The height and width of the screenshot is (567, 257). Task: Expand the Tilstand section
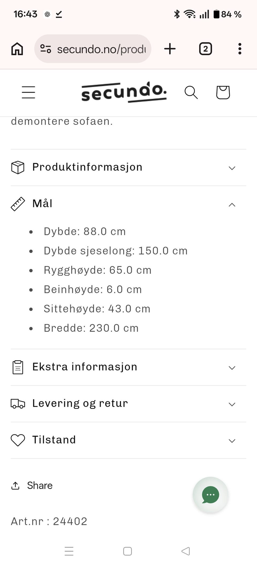[x=128, y=440]
